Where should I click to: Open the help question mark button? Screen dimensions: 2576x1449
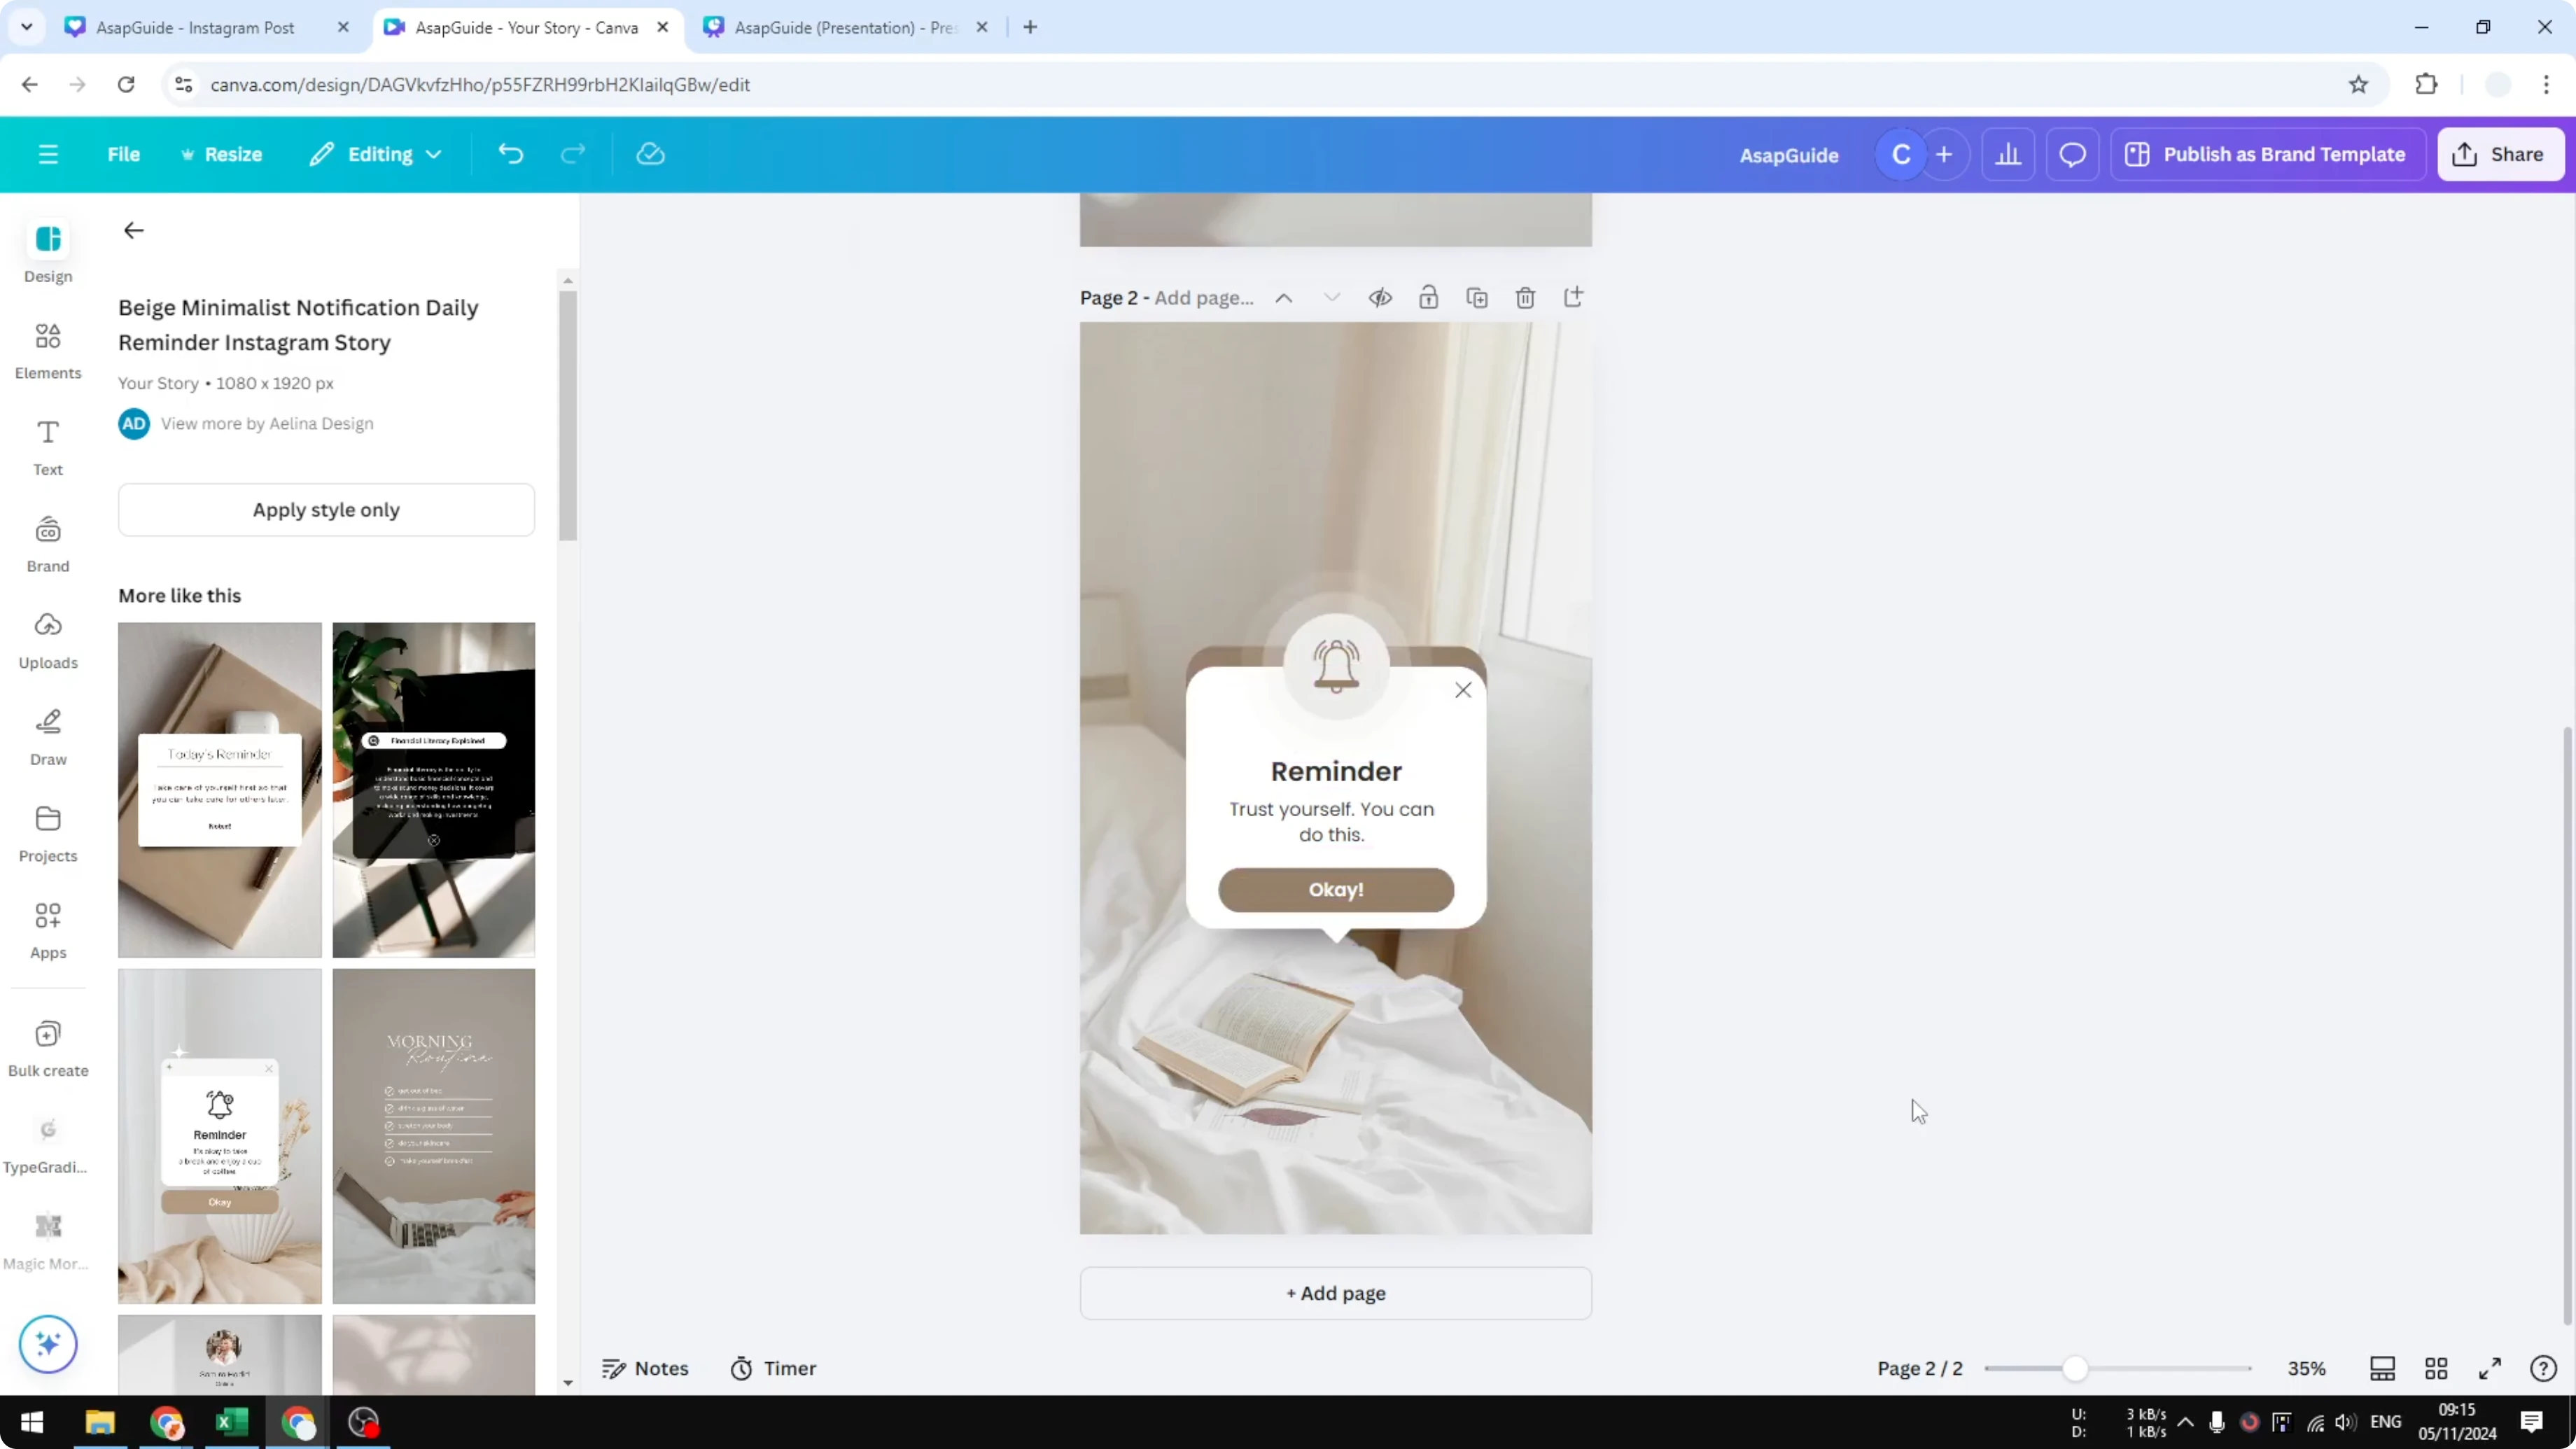tap(2543, 1368)
